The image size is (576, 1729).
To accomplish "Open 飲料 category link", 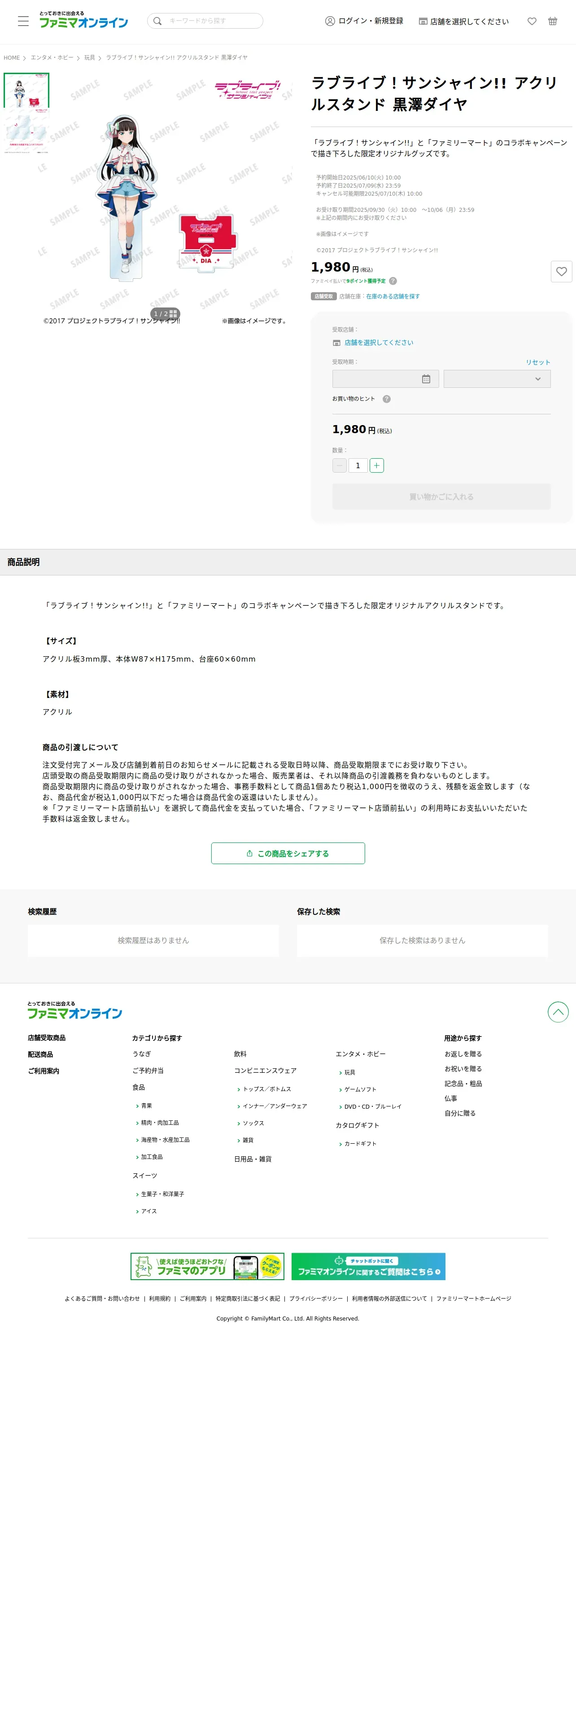I will tap(240, 1054).
